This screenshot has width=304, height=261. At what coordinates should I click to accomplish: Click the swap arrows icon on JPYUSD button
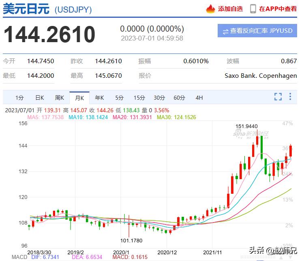[225, 31]
